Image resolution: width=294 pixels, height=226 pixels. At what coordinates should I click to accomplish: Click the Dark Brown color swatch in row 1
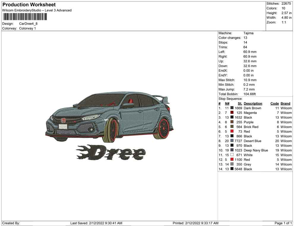click(x=232, y=108)
